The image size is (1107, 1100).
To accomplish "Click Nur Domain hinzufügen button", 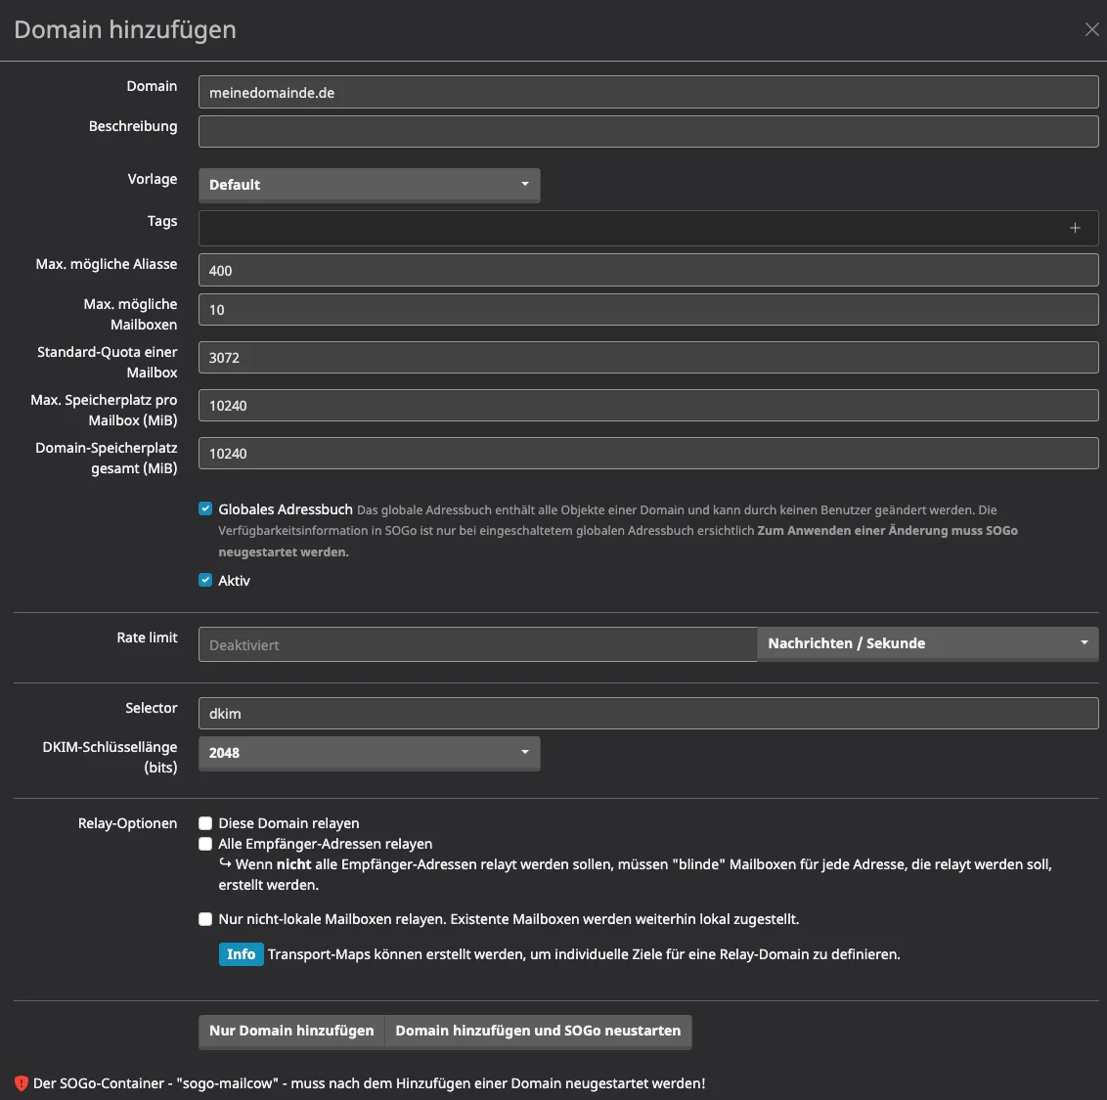I will click(x=291, y=1031).
